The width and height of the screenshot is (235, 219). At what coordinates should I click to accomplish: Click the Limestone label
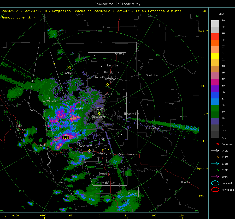point(49,101)
